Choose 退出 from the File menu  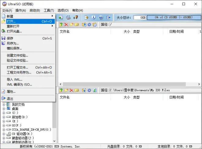point(28,99)
